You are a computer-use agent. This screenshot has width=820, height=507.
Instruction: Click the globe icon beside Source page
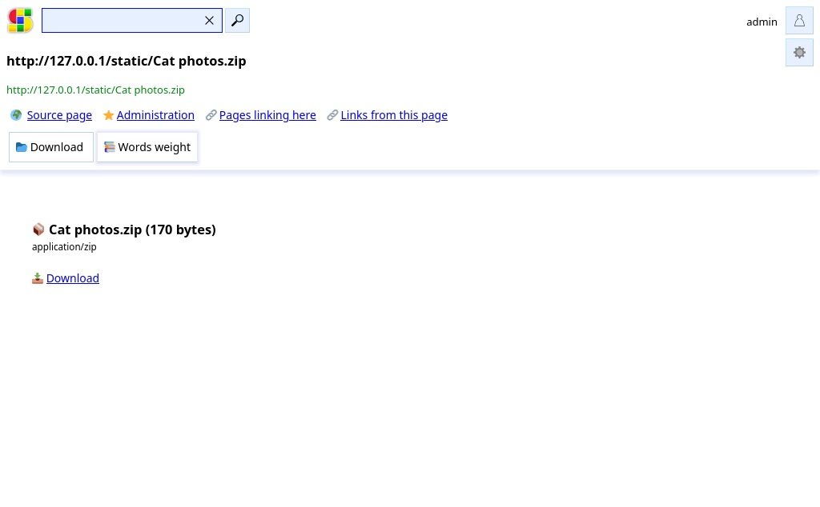16,115
